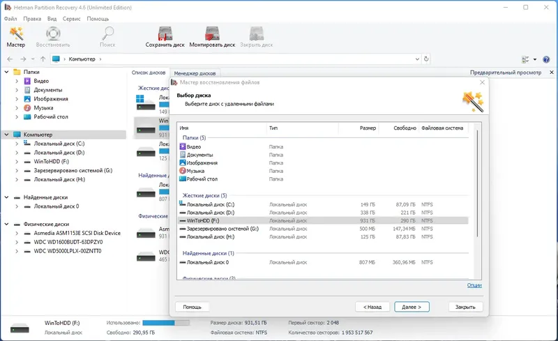
Task: Collapse the Найденные диски tree node
Action: pyautogui.click(x=7, y=197)
